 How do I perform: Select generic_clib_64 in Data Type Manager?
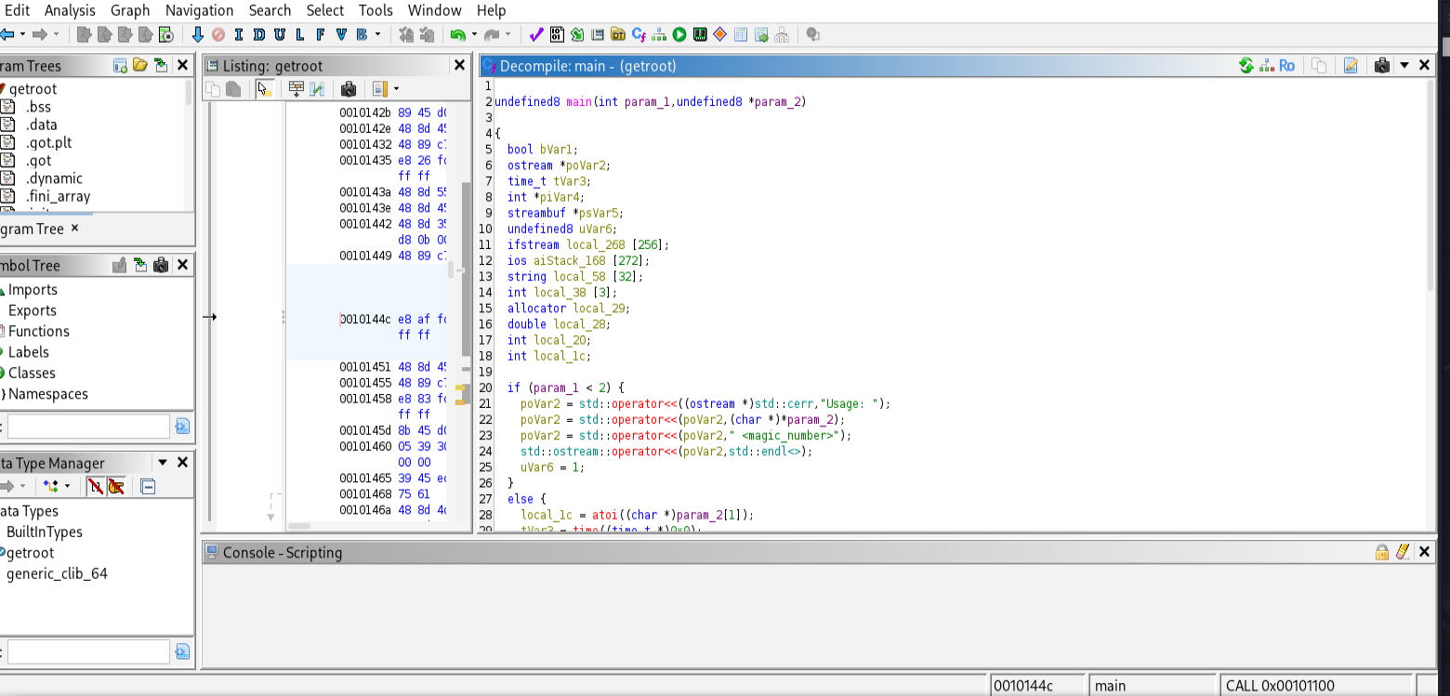pos(57,573)
